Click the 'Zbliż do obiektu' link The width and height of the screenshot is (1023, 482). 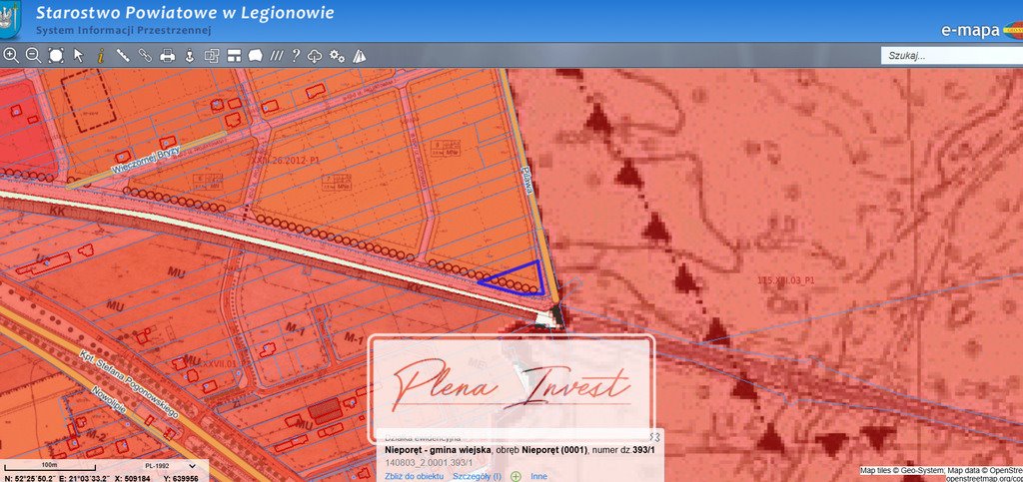coord(415,476)
